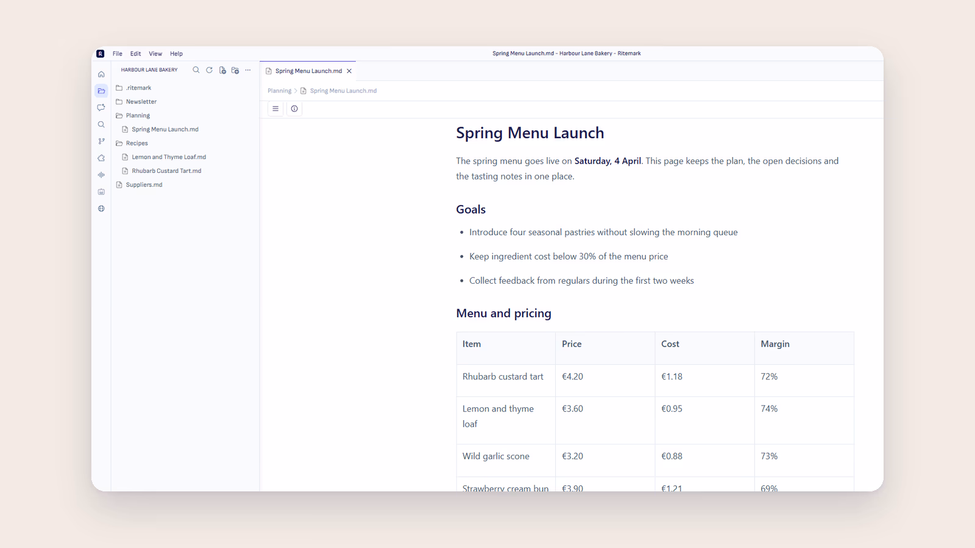
Task: Open the extensions puzzle-piece icon
Action: click(101, 158)
